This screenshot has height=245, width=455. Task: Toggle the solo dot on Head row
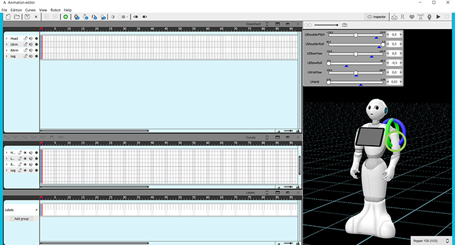[x=36, y=38]
